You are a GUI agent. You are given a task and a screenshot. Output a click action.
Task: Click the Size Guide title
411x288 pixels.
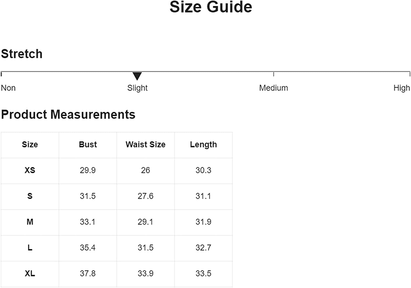(211, 7)
